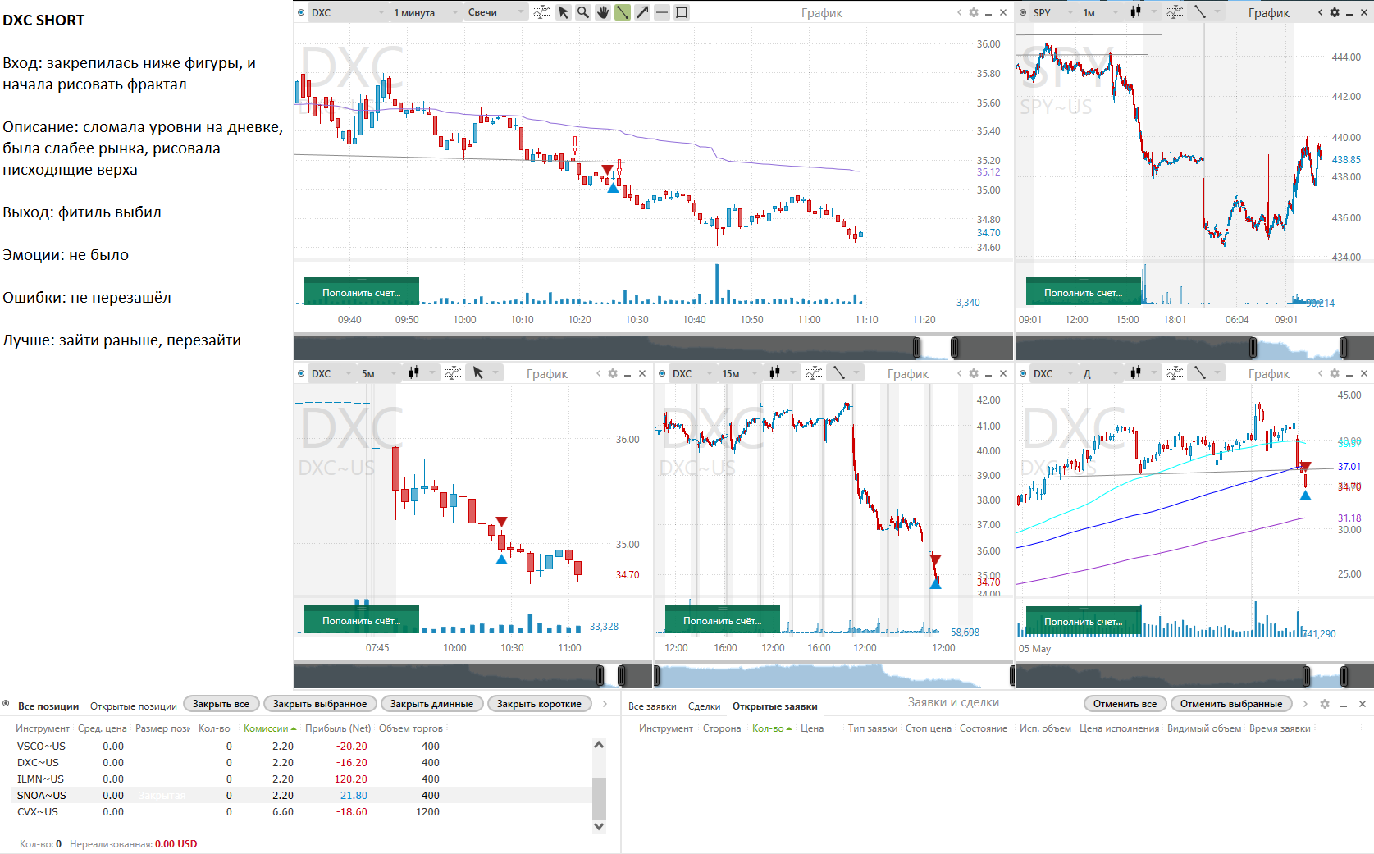Click 'Отменить все' button

pos(1125,704)
